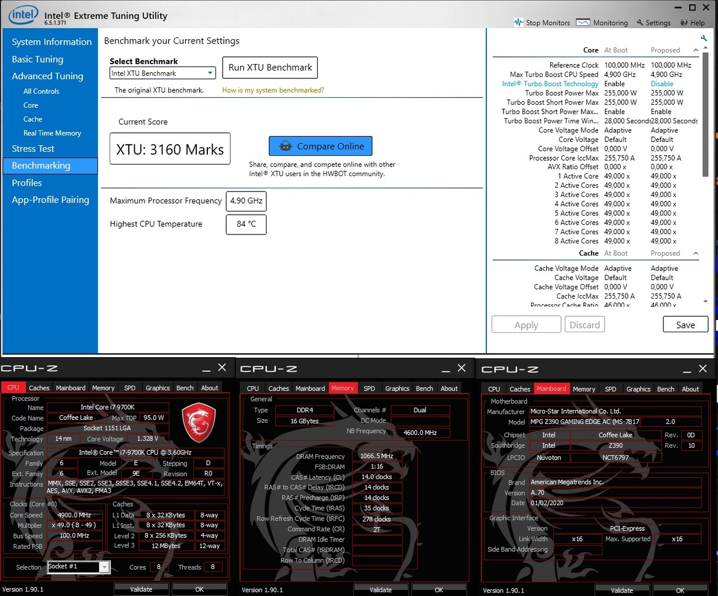Open SPD tab in Mainboard CPU-Z window
The height and width of the screenshot is (596, 718).
click(x=610, y=389)
